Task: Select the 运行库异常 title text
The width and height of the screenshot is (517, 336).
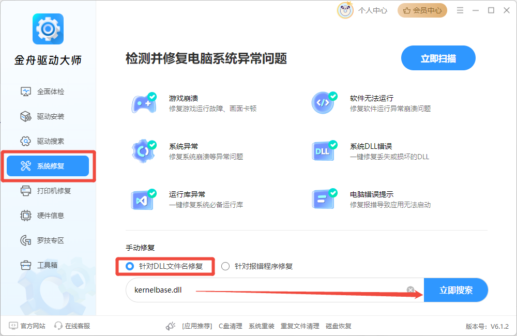Action: 187,194
